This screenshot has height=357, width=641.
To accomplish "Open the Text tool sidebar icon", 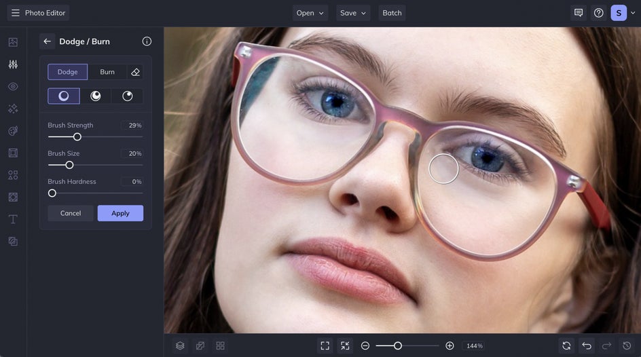I will pyautogui.click(x=13, y=219).
